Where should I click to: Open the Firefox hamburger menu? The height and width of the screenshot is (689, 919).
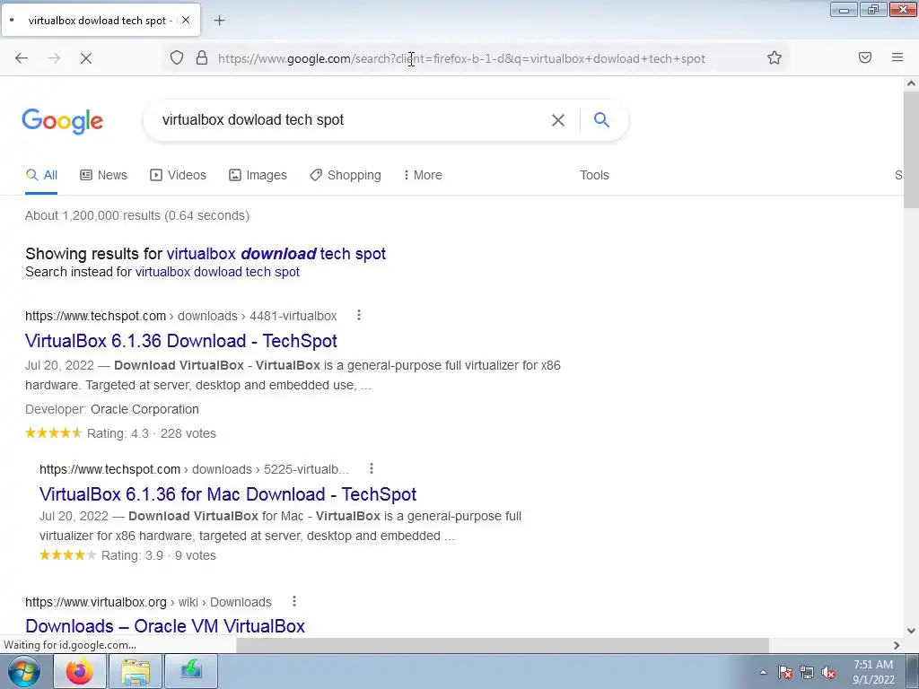(x=897, y=57)
